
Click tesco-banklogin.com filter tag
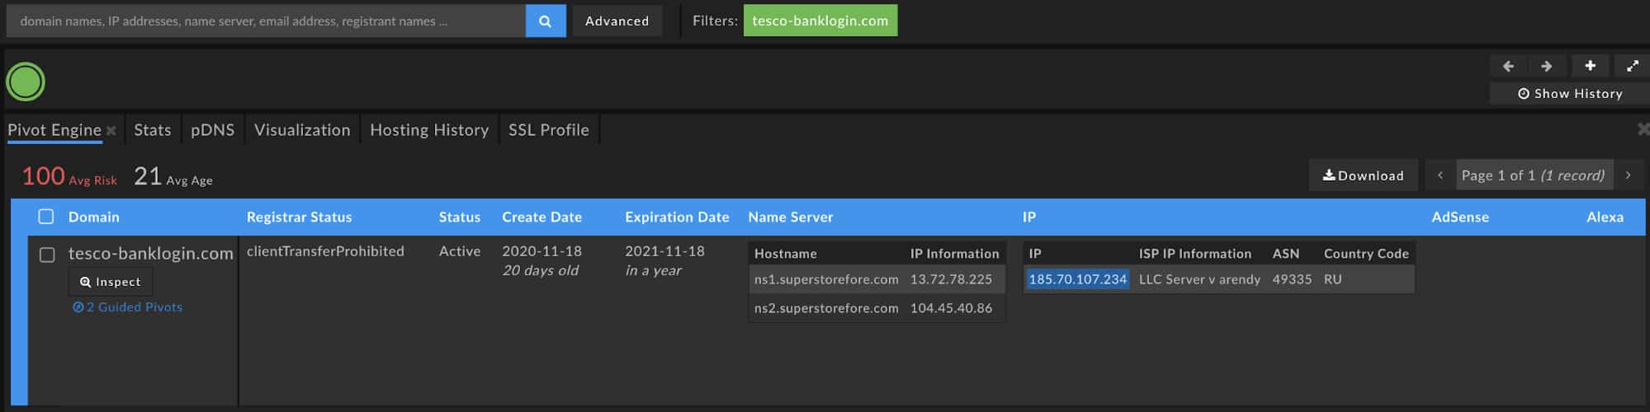point(820,21)
